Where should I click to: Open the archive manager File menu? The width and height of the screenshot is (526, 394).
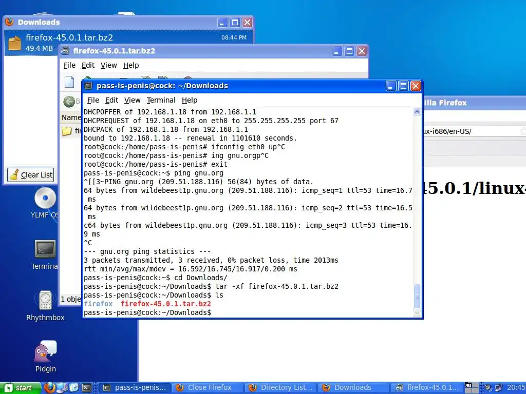[69, 65]
